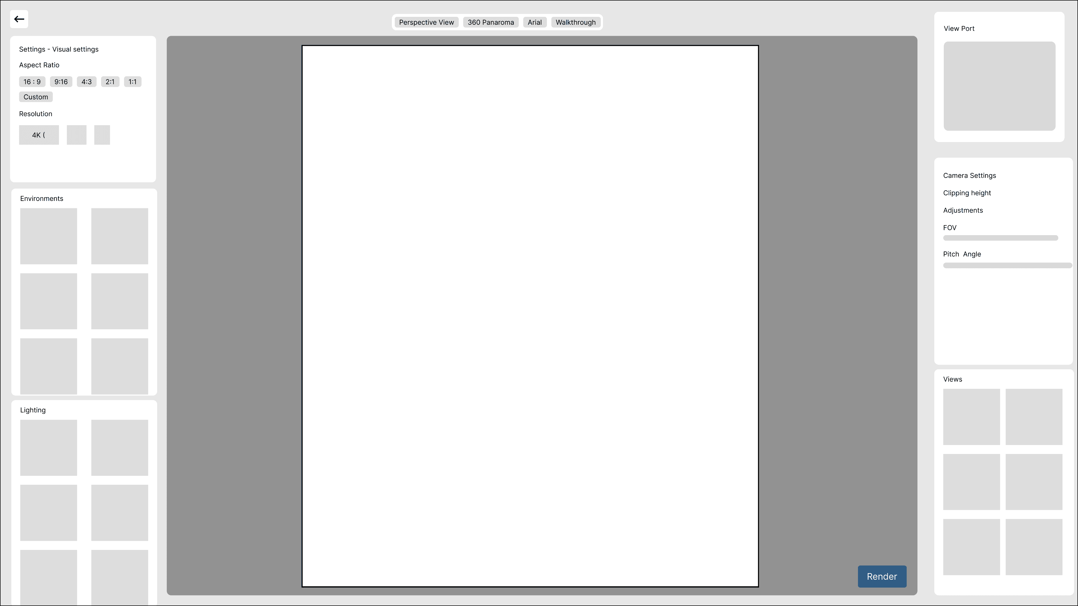Viewport: 1078px width, 606px height.
Task: Pick the 4:3 aspect ratio
Action: [x=86, y=82]
